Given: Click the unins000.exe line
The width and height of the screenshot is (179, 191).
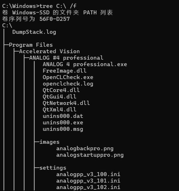Looking at the screenshot, I should 63,123.
